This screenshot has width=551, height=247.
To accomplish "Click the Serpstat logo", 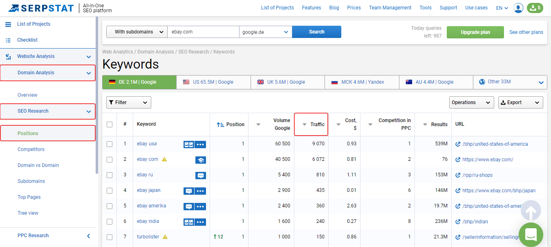I will [x=41, y=8].
